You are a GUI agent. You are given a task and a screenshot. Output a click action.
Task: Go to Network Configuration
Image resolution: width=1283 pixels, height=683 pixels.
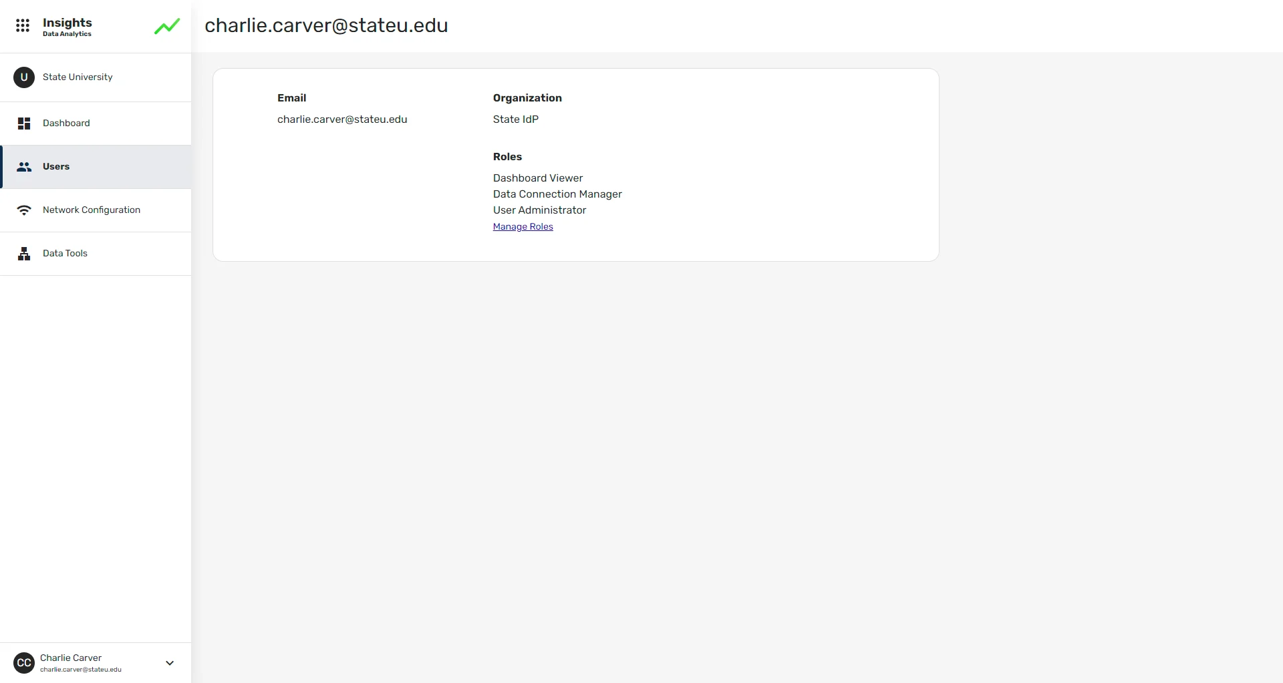pos(96,210)
